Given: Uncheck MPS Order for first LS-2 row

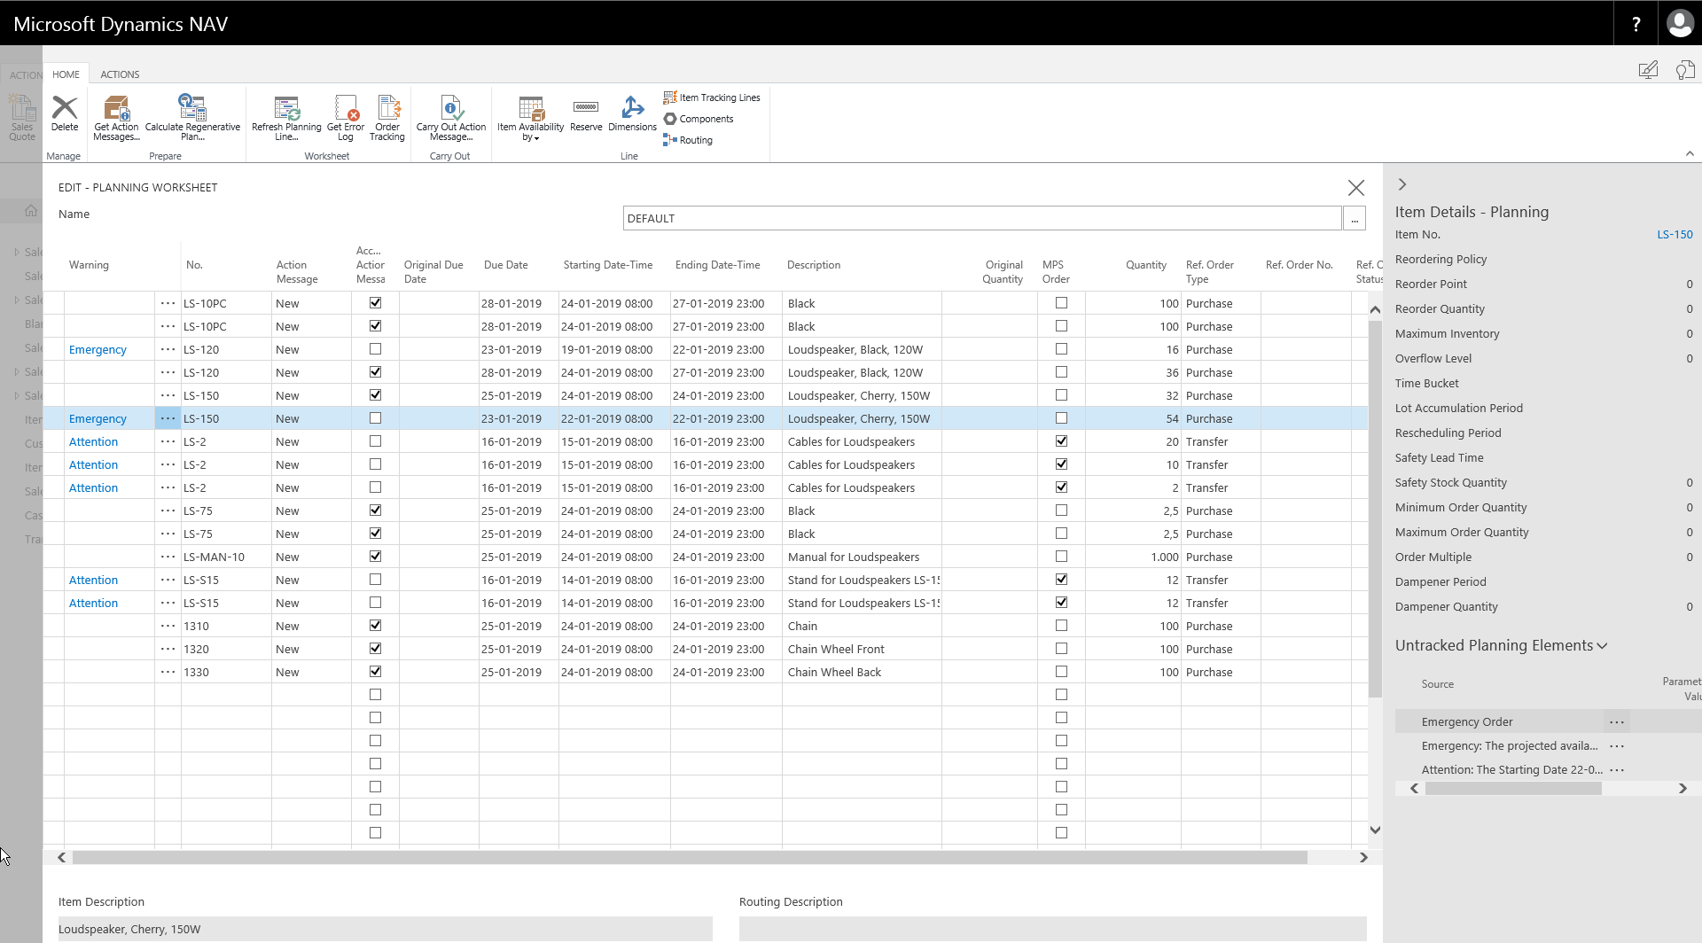Looking at the screenshot, I should pyautogui.click(x=1062, y=440).
